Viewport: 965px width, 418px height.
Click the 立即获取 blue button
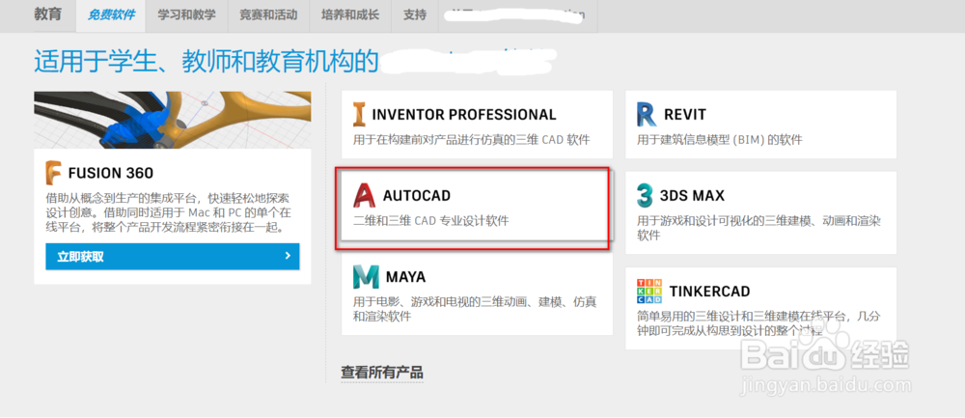point(173,256)
